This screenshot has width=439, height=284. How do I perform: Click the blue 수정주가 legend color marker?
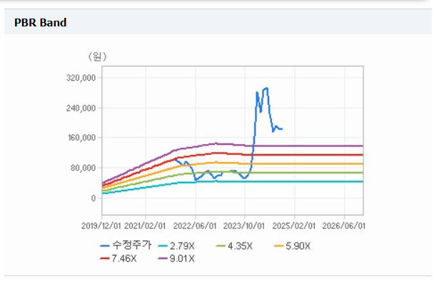pos(105,246)
